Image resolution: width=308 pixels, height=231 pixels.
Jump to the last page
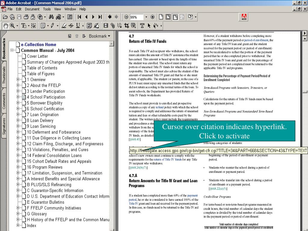[100, 17]
